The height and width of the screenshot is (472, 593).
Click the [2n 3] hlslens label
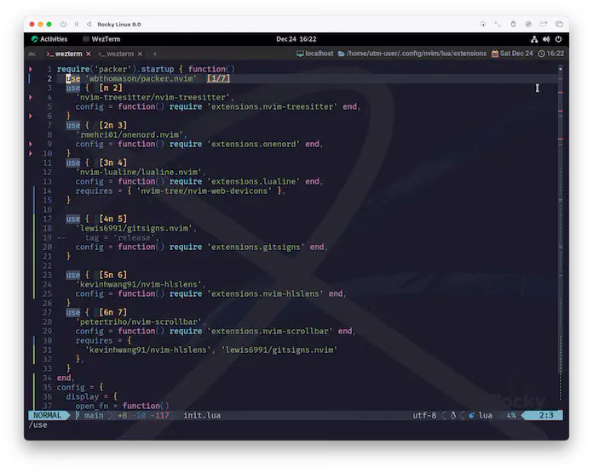point(113,125)
